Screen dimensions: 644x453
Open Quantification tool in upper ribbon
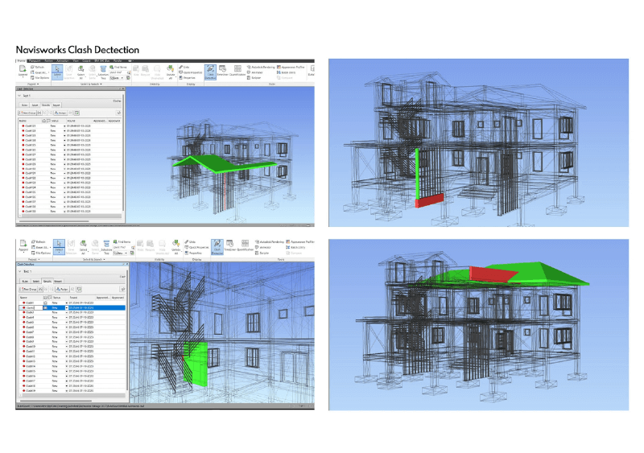237,71
